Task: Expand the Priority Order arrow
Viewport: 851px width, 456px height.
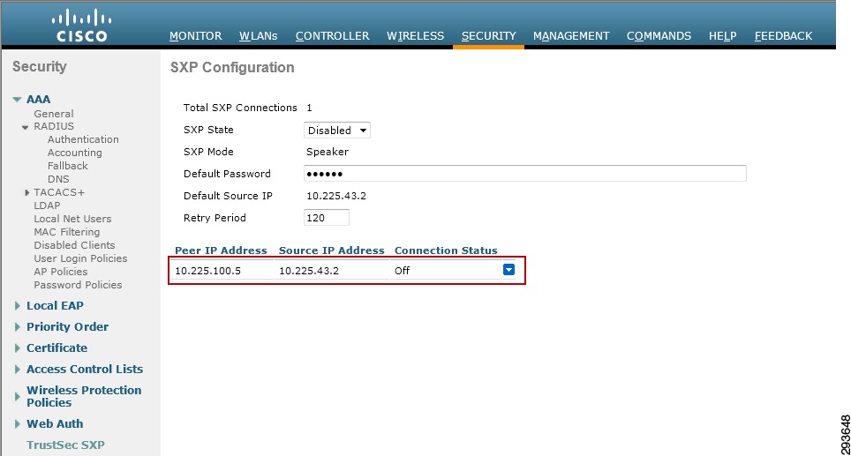Action: click(x=18, y=327)
